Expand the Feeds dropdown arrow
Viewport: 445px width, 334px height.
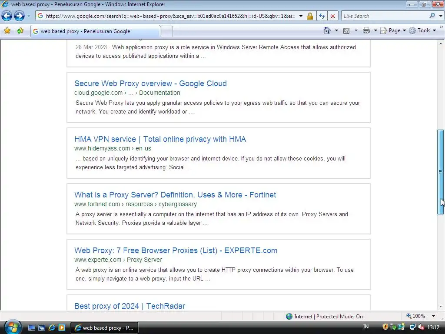click(x=356, y=30)
